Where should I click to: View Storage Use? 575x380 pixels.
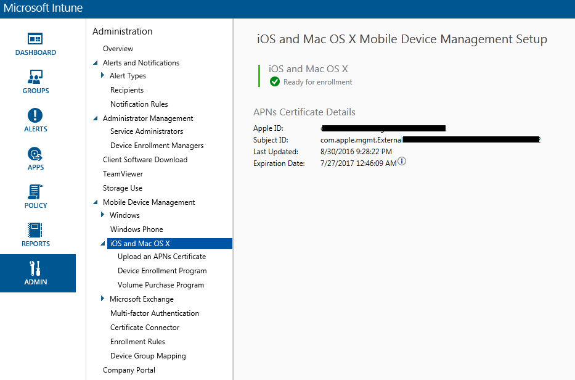point(123,188)
